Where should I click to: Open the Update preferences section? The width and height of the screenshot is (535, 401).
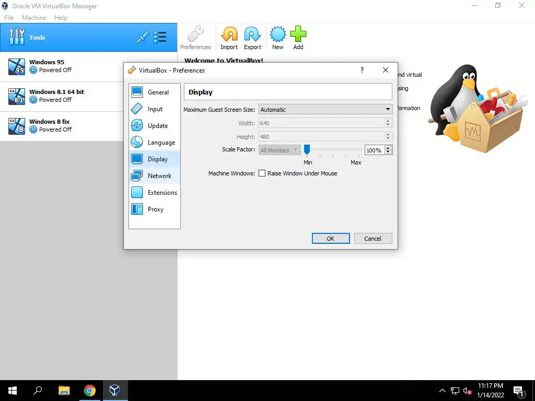tap(154, 125)
